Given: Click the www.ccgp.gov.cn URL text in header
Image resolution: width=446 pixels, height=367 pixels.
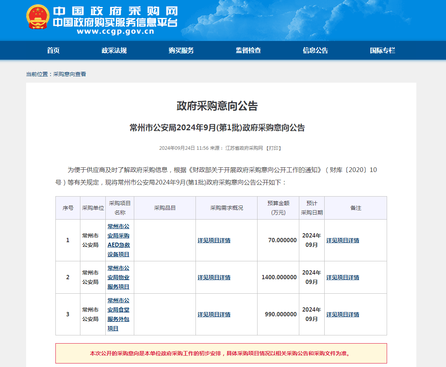Looking at the screenshot, I should [x=115, y=32].
